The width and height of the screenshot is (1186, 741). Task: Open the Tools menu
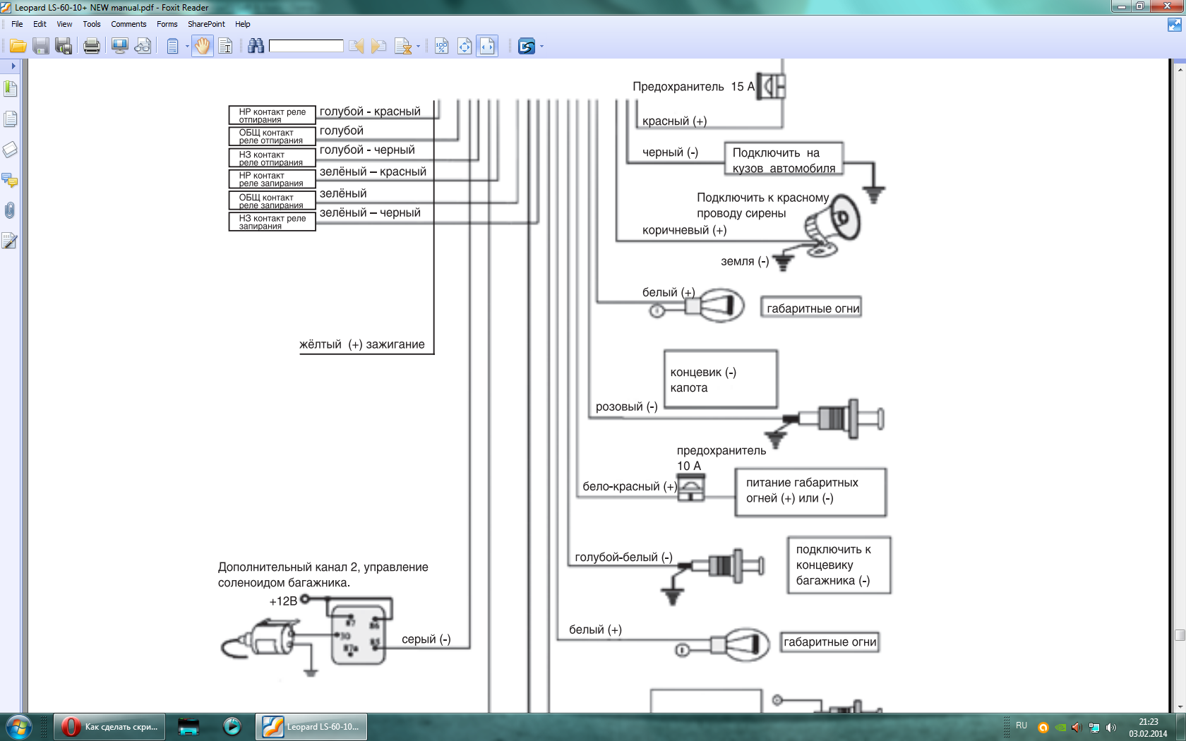[x=91, y=24]
